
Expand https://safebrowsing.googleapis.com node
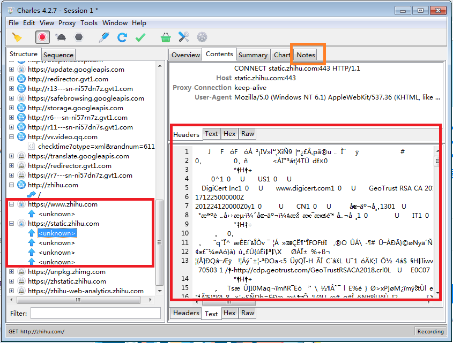pos(12,98)
